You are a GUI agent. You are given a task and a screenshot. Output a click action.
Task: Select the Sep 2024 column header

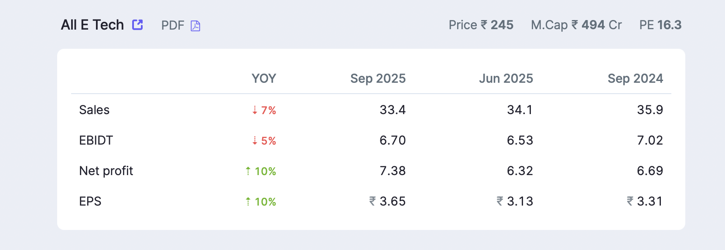pyautogui.click(x=635, y=78)
